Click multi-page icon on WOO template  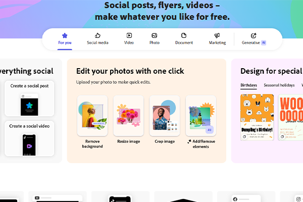coord(282,137)
